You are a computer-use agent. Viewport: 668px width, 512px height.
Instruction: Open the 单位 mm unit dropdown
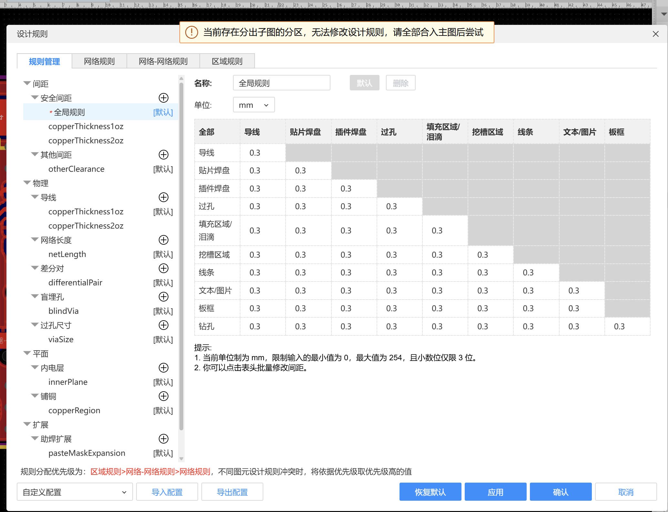[254, 105]
